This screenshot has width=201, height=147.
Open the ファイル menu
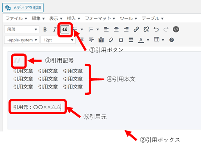[x=16, y=18]
